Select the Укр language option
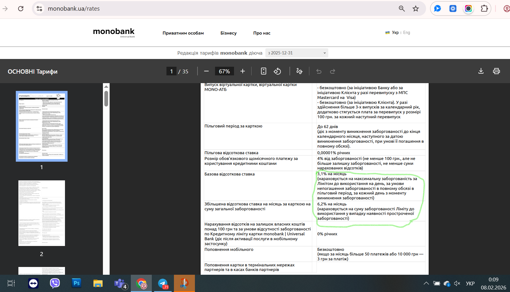Image resolution: width=510 pixels, height=292 pixels. [395, 33]
